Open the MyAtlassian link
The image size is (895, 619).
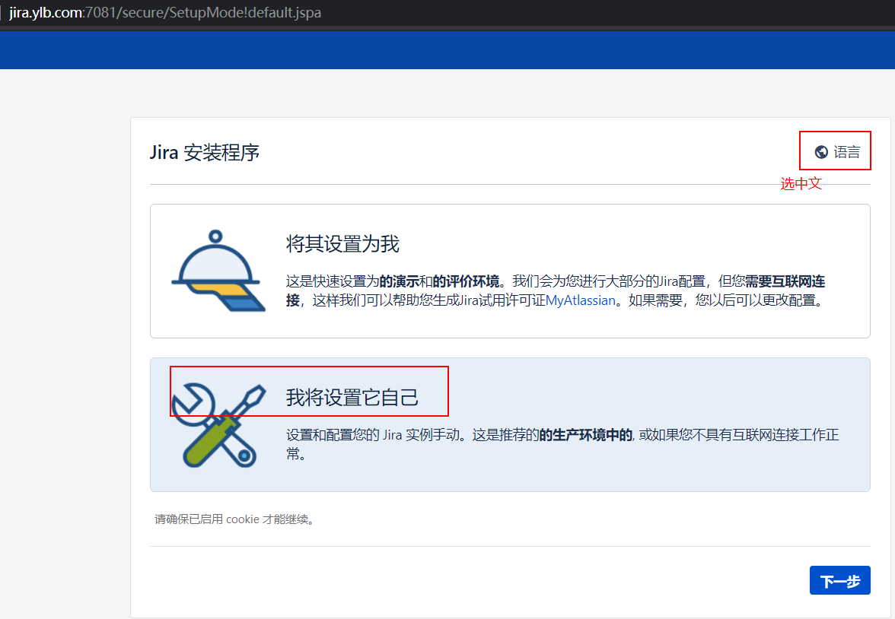[581, 300]
